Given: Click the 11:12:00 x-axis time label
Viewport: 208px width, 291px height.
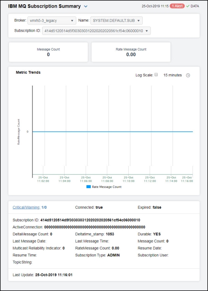Looking at the screenshot, I should [150, 179].
